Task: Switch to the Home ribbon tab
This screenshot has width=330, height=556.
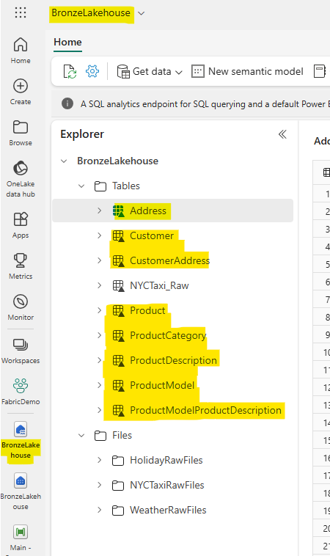Action: pos(67,43)
